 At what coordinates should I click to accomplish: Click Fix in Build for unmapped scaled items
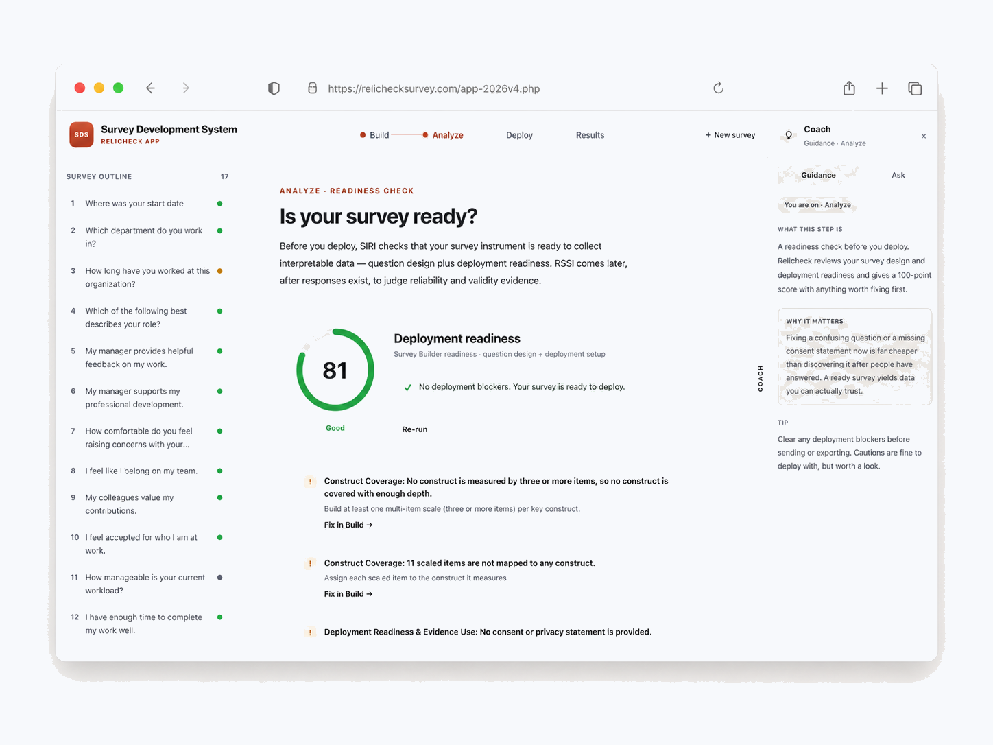point(348,594)
